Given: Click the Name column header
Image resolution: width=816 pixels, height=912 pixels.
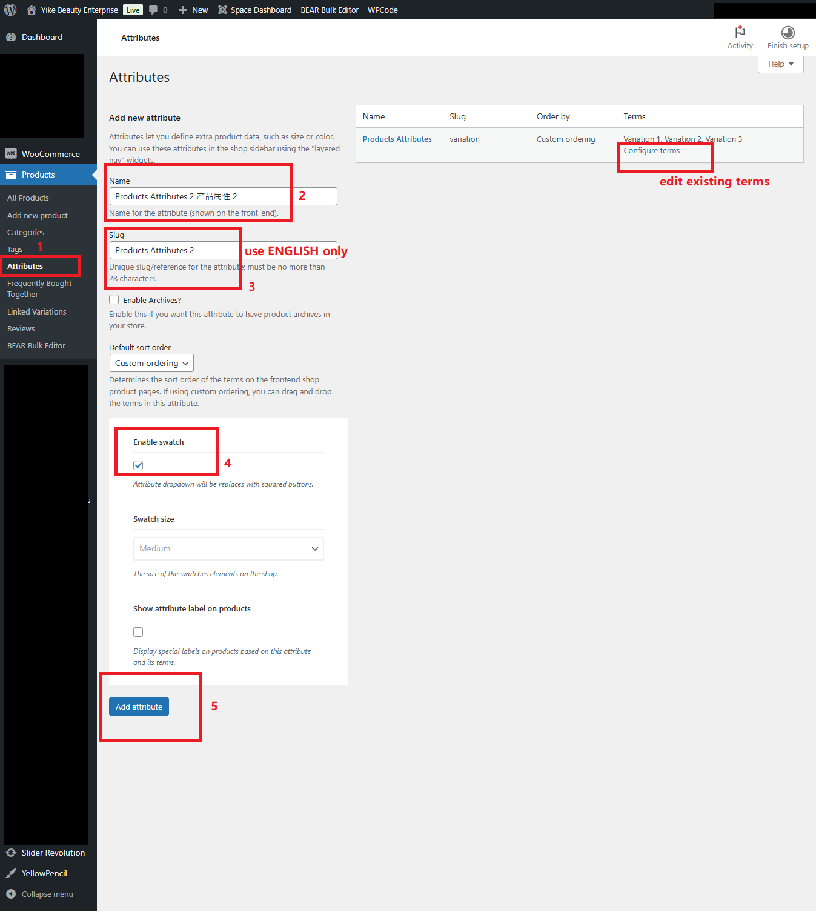Looking at the screenshot, I should [374, 116].
